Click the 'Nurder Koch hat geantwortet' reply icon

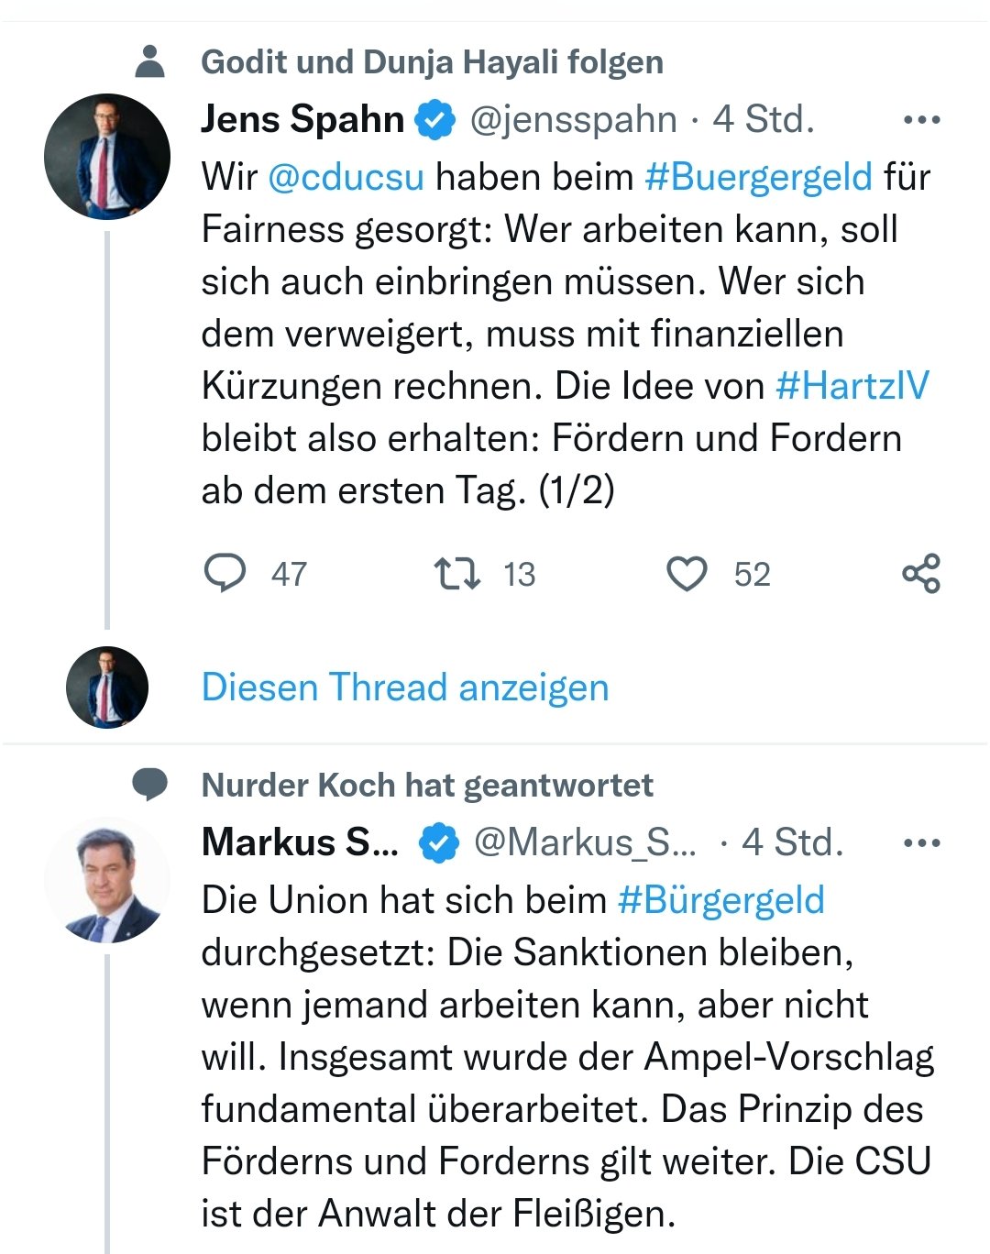(x=149, y=785)
